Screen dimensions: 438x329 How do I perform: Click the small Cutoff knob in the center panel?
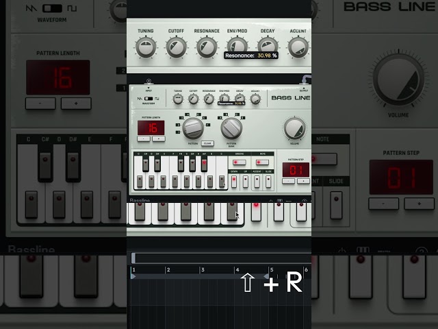193,99
